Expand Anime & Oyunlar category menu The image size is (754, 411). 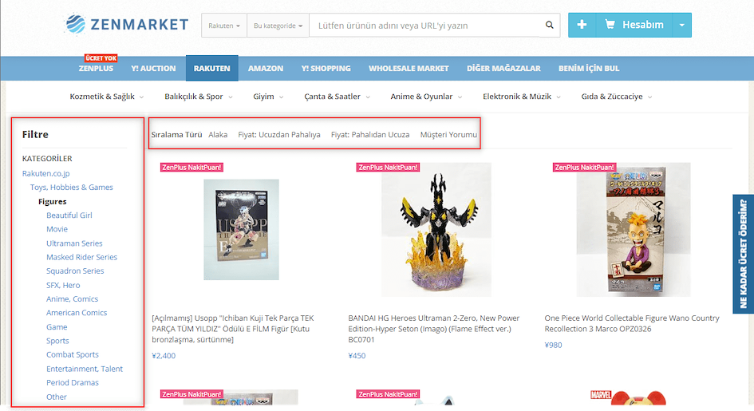[427, 97]
